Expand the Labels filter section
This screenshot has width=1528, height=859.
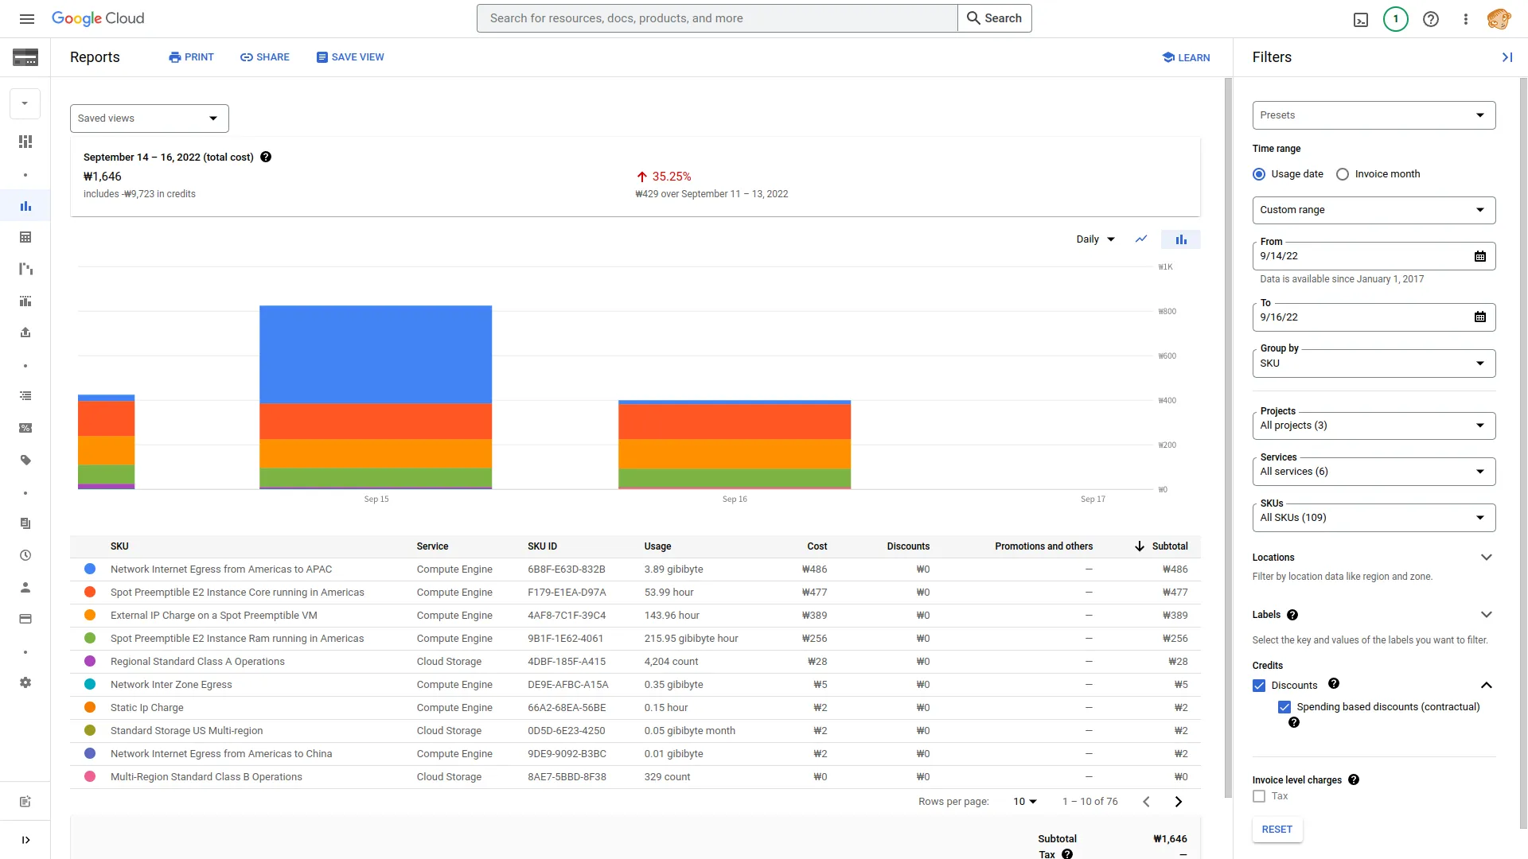click(1486, 615)
